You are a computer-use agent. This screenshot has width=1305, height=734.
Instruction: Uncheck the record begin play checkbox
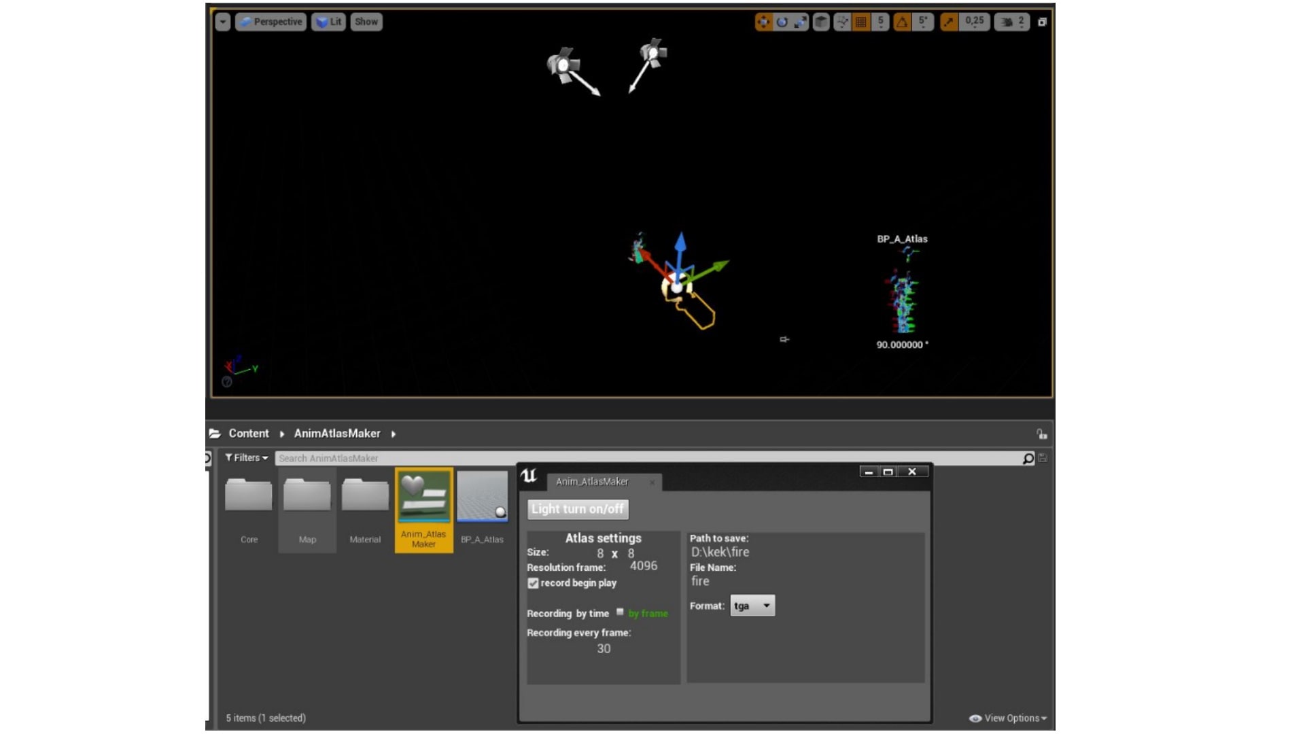click(x=534, y=583)
